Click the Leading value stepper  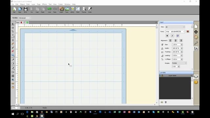[x=181, y=55]
